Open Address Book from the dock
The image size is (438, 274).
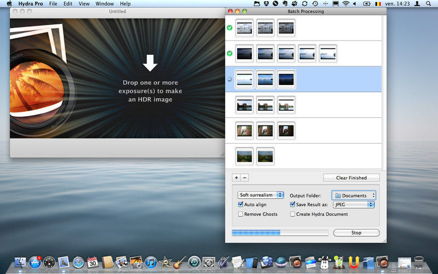107,262
